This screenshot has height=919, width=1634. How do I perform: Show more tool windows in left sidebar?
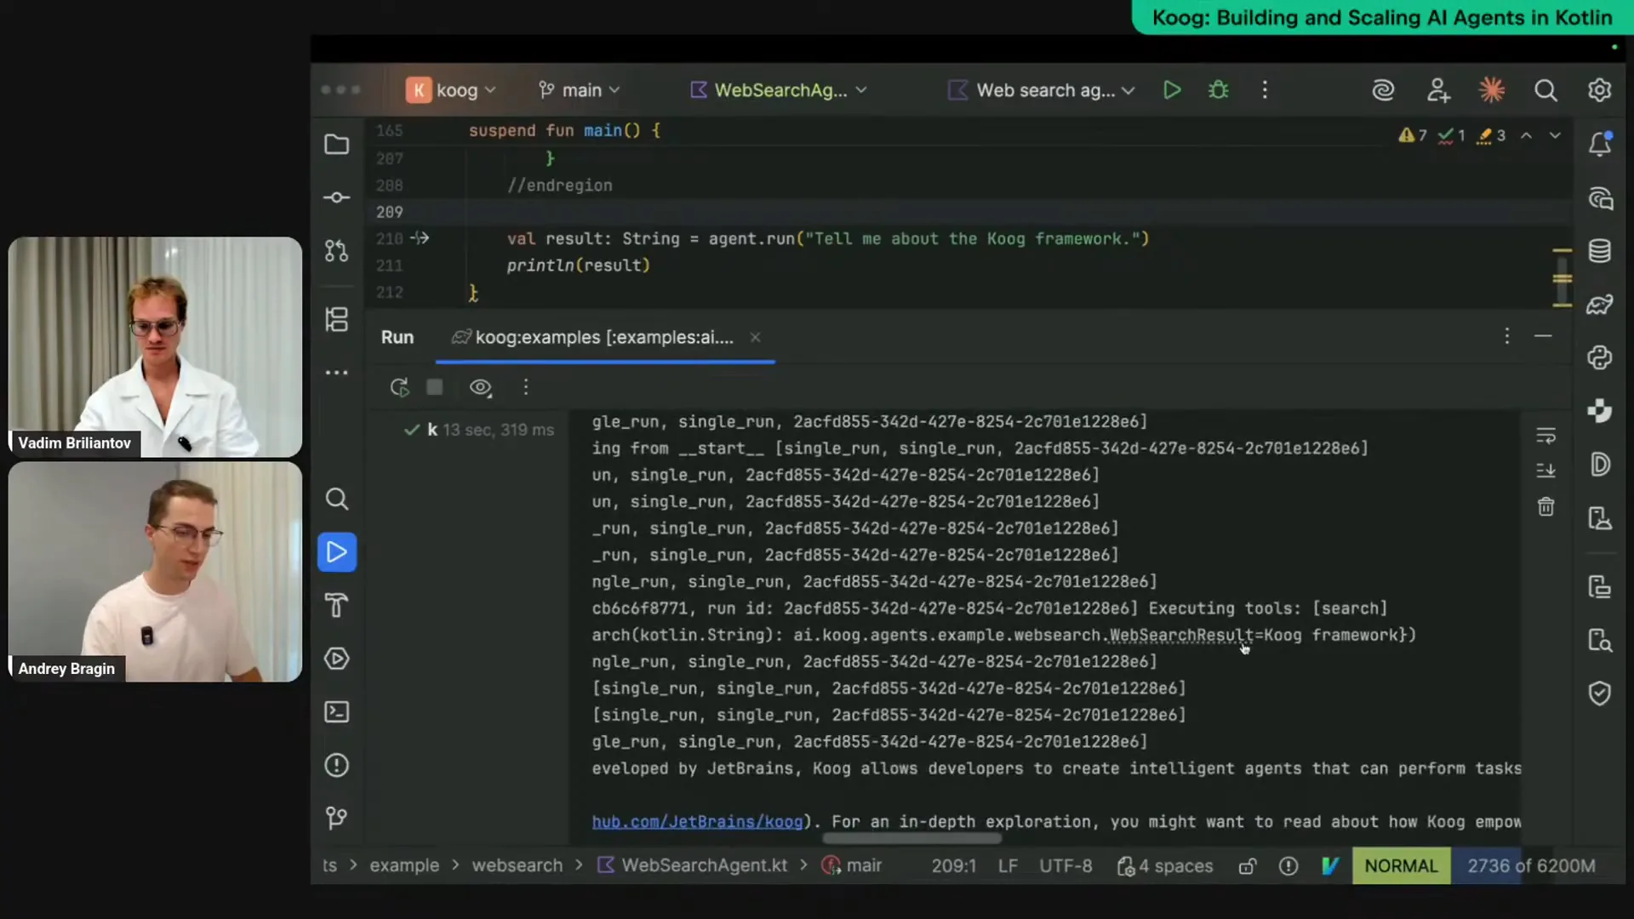[x=337, y=373]
